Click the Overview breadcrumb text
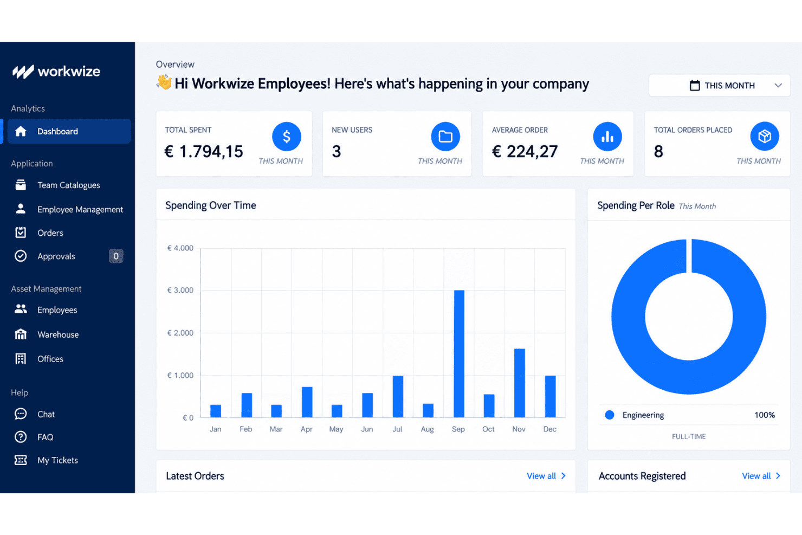The image size is (802, 535). 175,65
